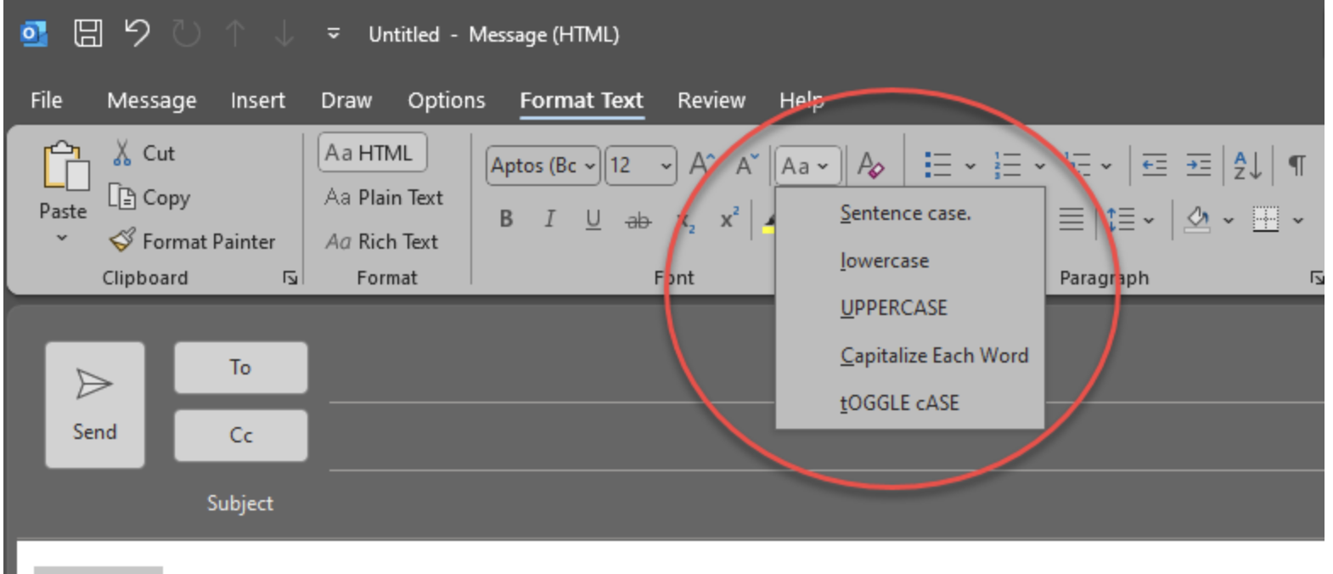Click the Send envelope button
Viewport: 1333px width, 574px height.
pyautogui.click(x=94, y=404)
